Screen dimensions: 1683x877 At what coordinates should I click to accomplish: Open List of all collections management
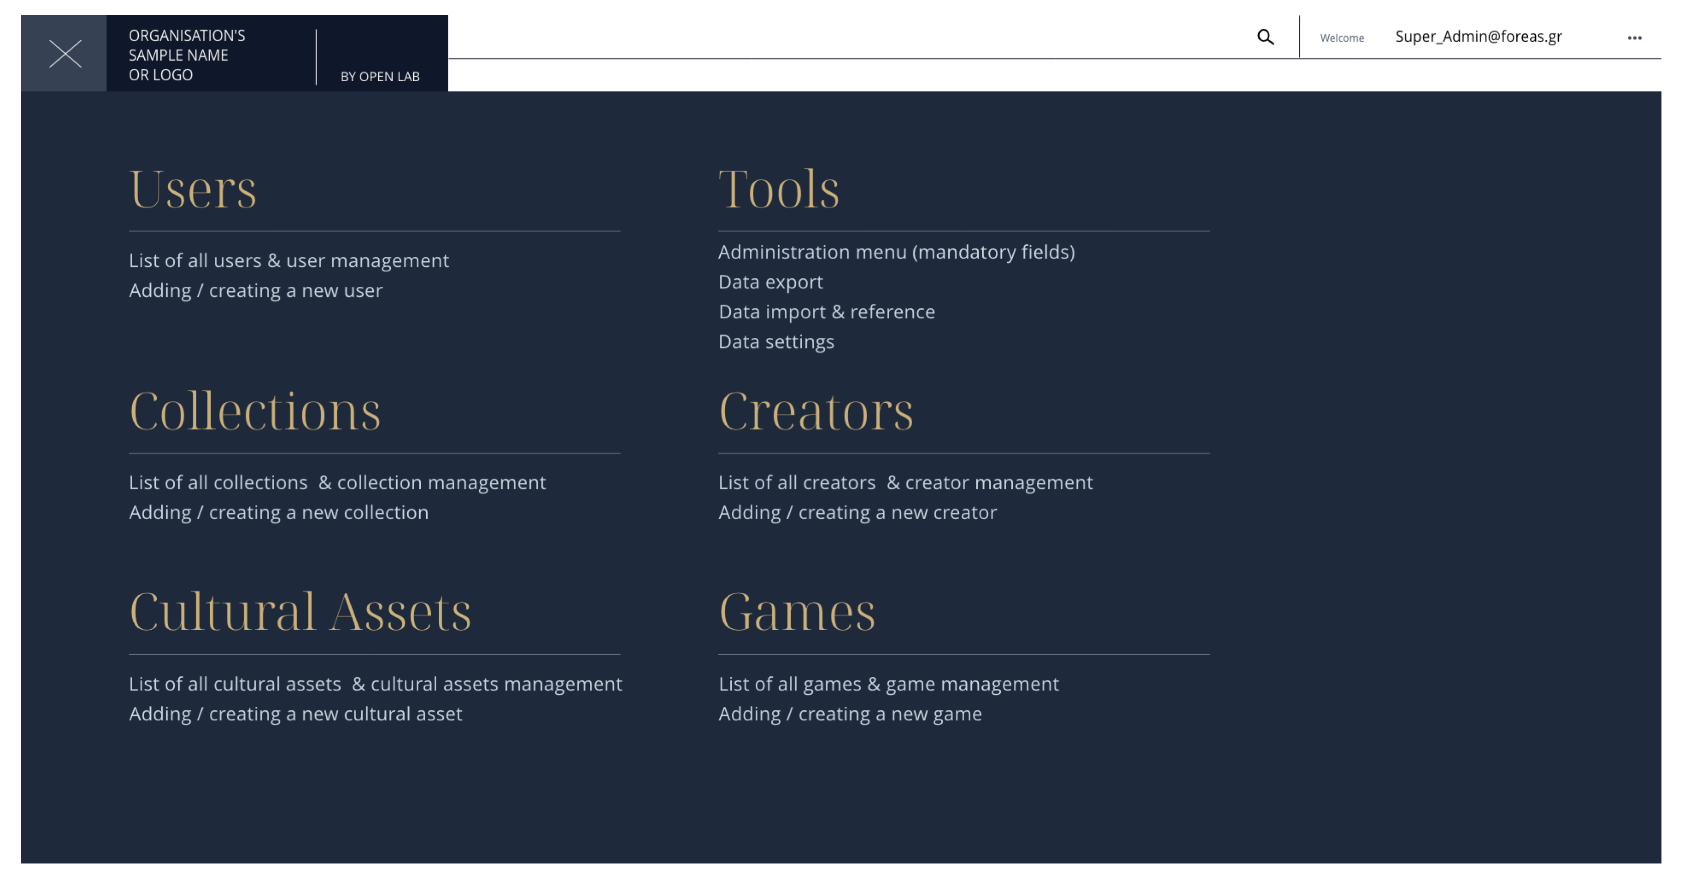coord(337,483)
